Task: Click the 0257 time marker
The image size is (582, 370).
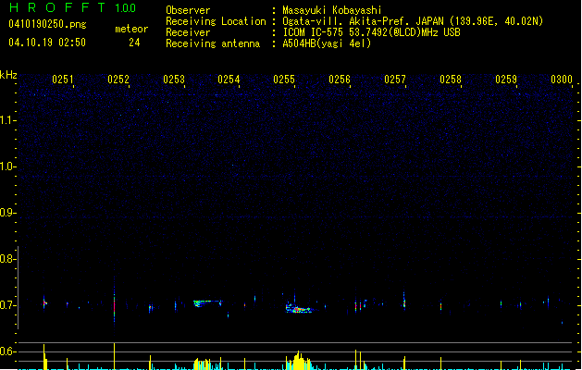Action: point(395,80)
